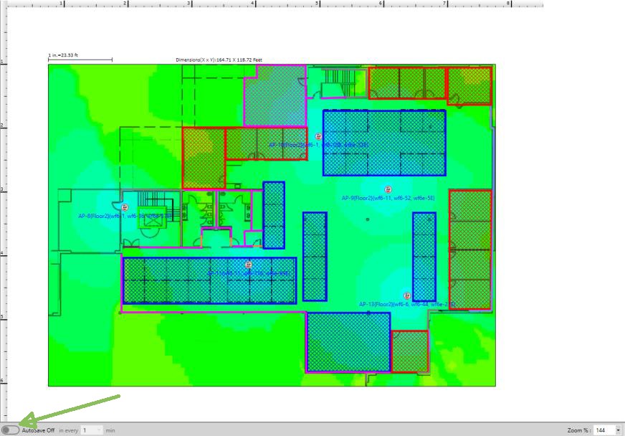Select the AP-13 access point icon

pyautogui.click(x=407, y=295)
